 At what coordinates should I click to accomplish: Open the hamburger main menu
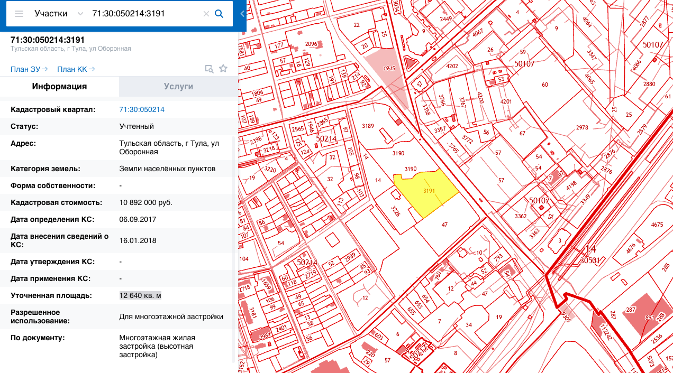(19, 14)
